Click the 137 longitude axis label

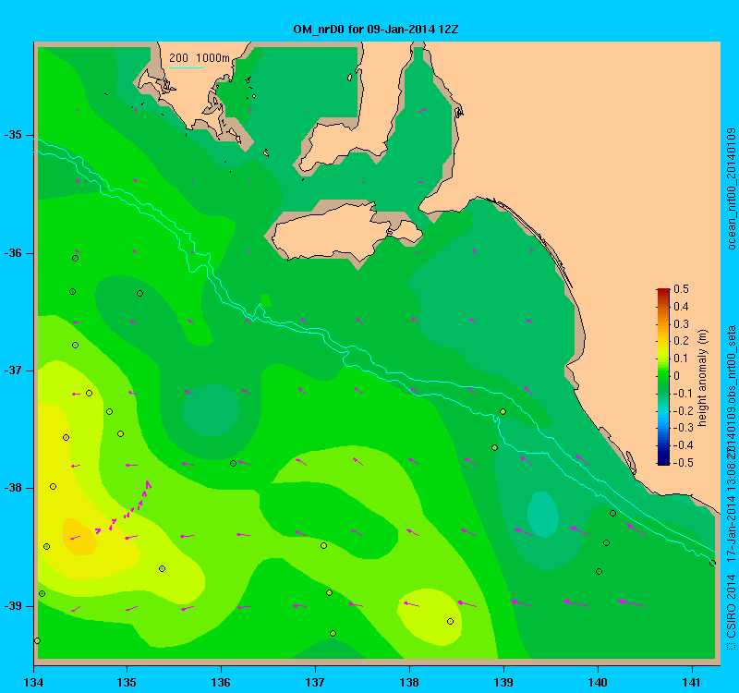pos(315,682)
